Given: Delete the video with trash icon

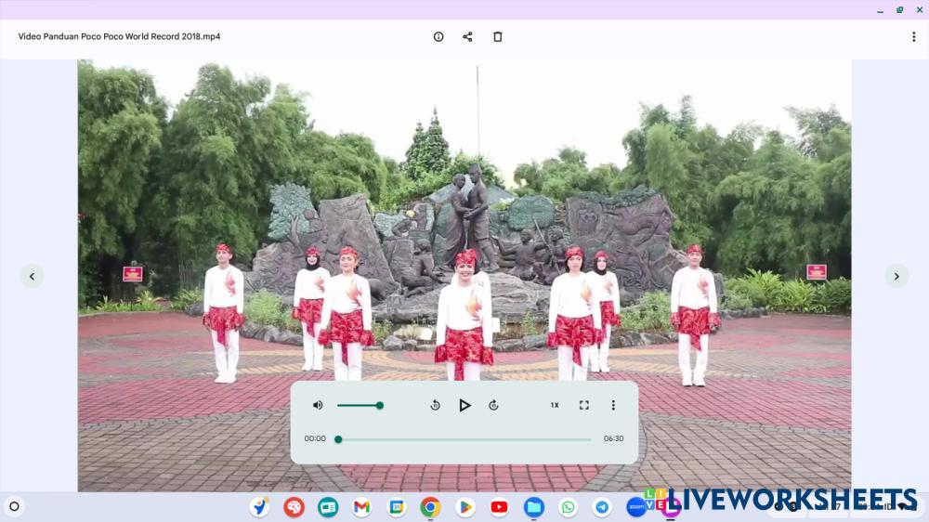Looking at the screenshot, I should click(x=497, y=37).
